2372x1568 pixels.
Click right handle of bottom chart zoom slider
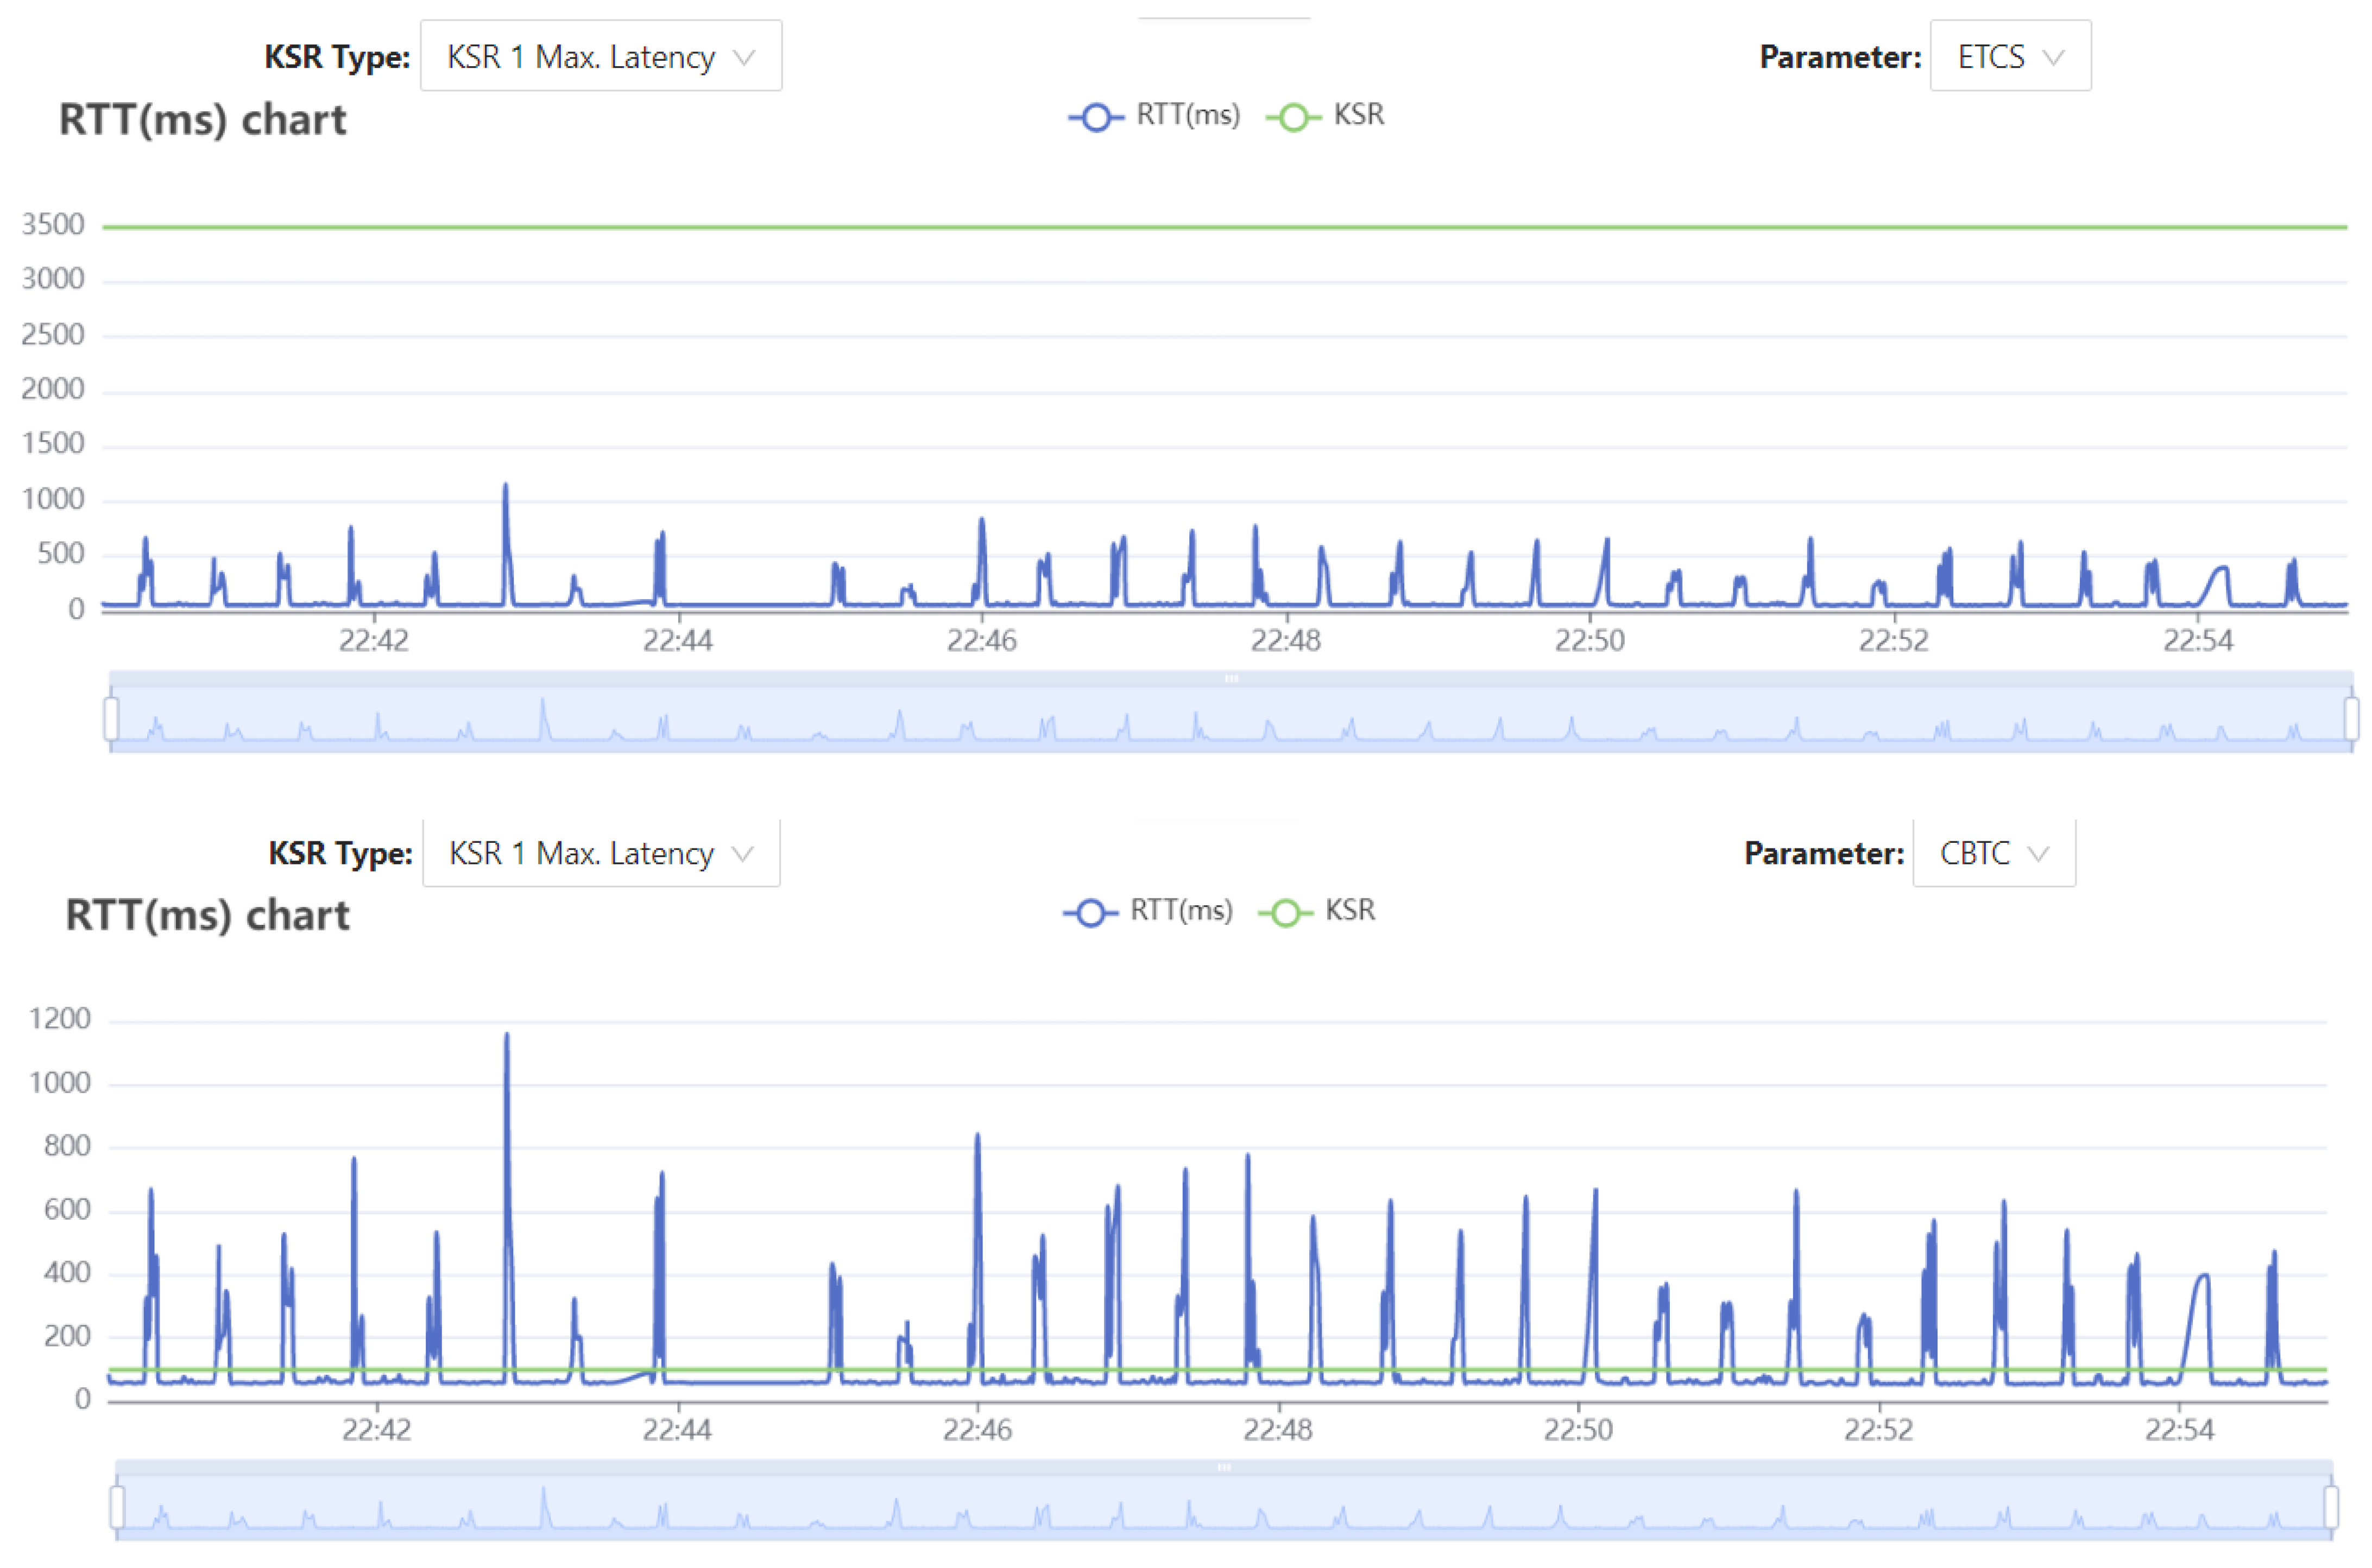[x=2331, y=1507]
